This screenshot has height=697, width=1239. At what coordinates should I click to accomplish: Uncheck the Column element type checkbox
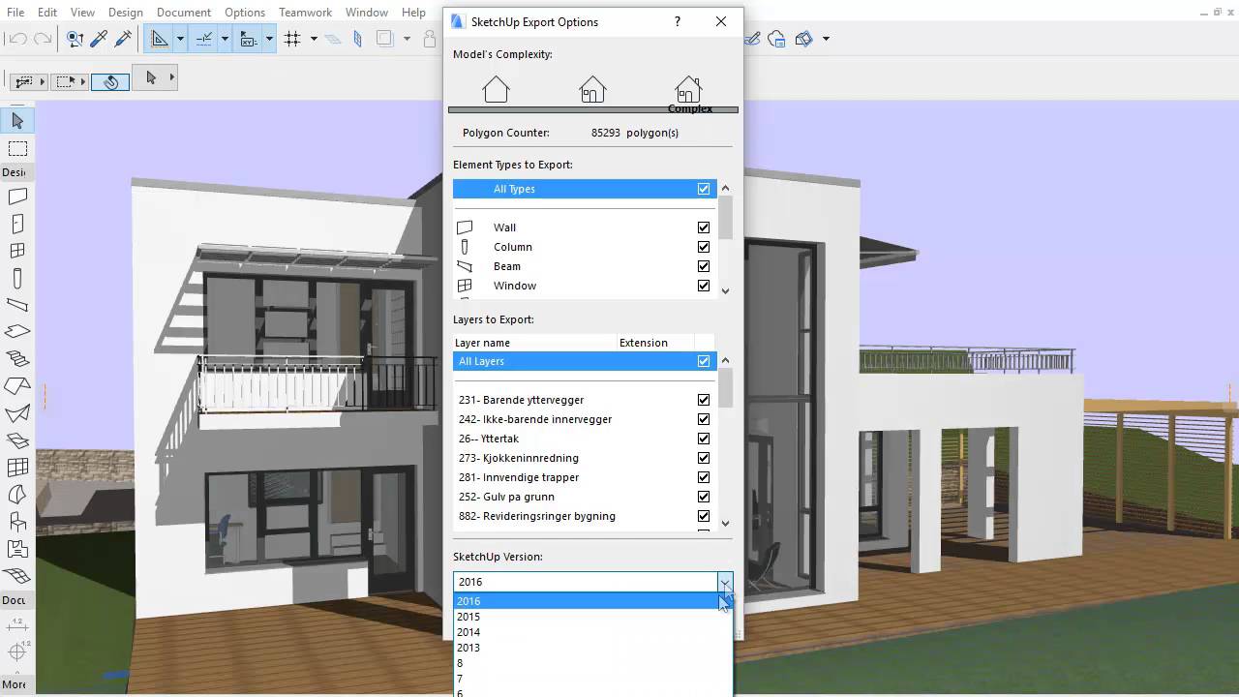[704, 247]
